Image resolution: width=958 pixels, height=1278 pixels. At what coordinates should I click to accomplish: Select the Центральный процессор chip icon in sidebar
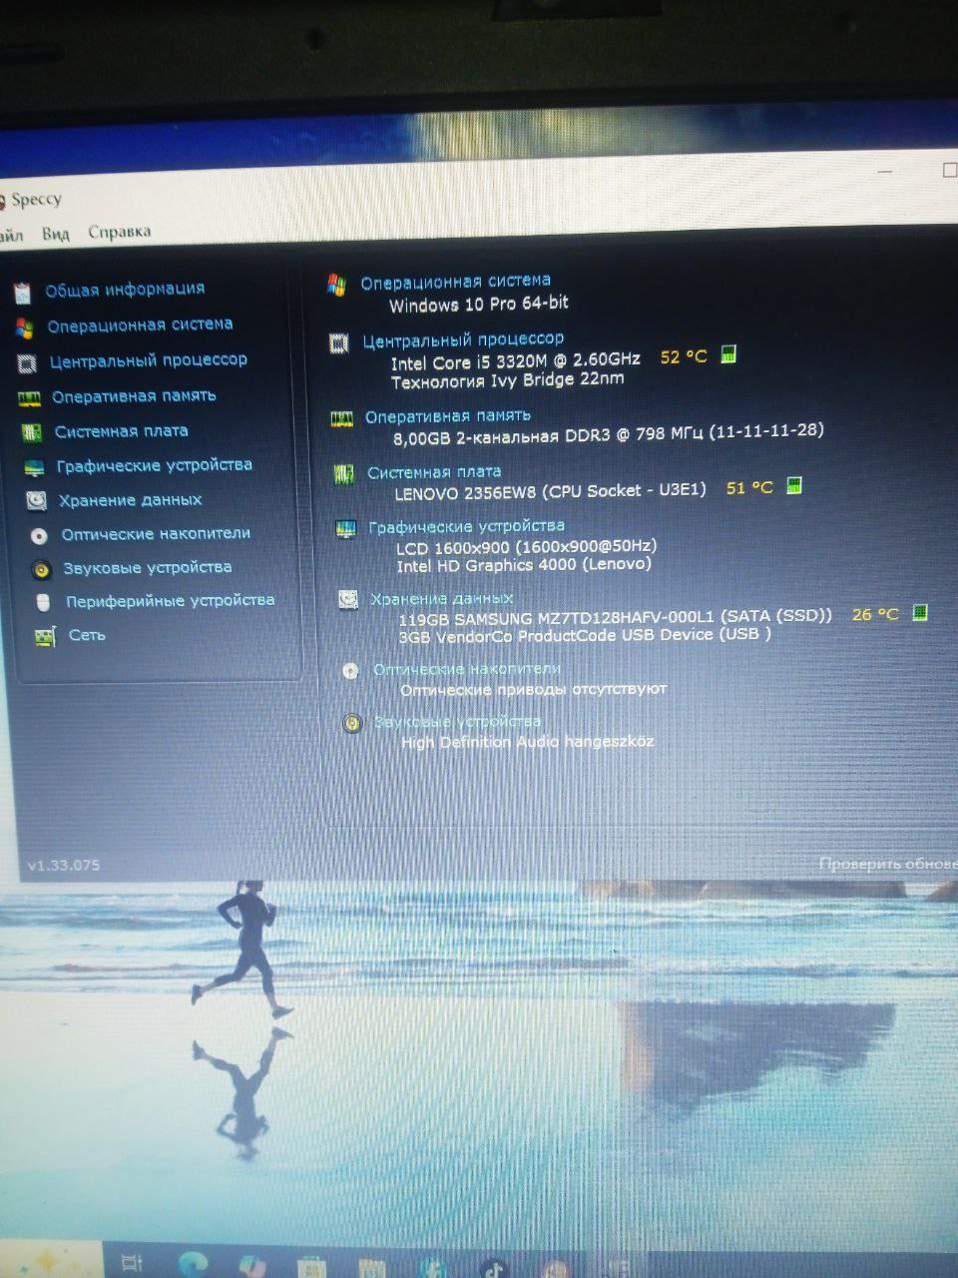tap(28, 363)
